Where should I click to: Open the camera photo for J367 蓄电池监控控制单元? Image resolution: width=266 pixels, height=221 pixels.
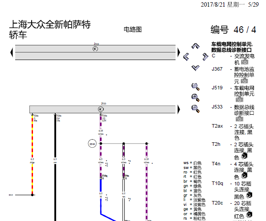(x=245, y=80)
